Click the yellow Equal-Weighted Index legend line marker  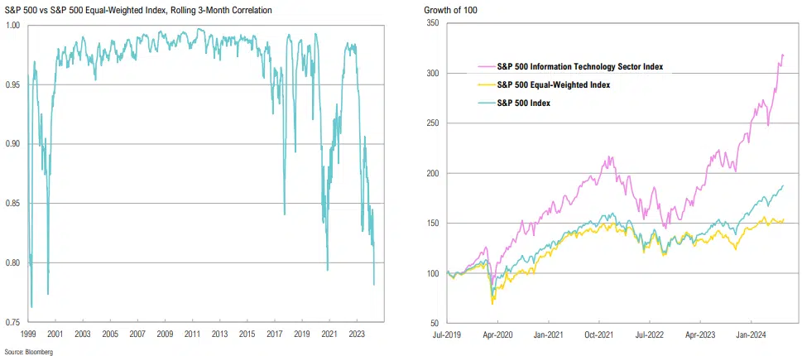point(486,84)
